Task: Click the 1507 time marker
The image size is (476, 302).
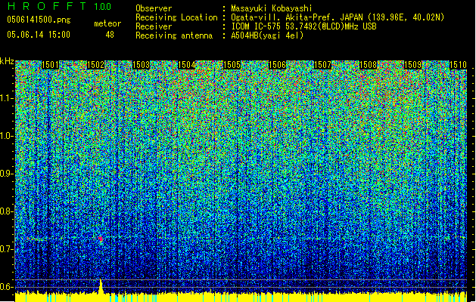Action: click(x=322, y=65)
